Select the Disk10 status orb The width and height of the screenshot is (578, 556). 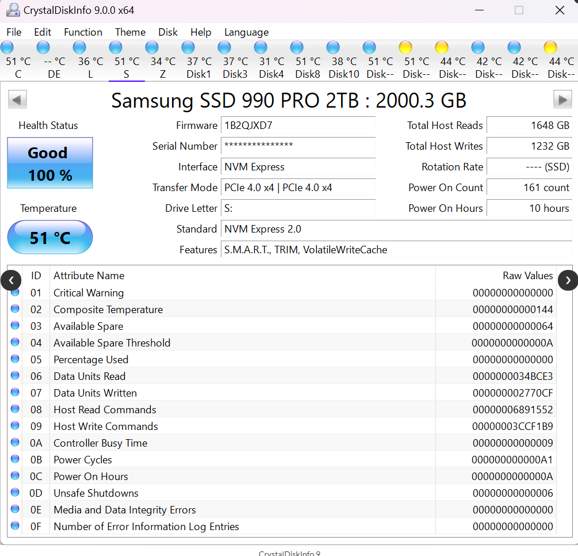click(333, 48)
